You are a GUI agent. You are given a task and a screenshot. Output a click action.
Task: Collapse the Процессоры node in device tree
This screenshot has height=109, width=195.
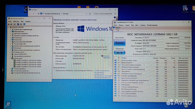coord(11,58)
